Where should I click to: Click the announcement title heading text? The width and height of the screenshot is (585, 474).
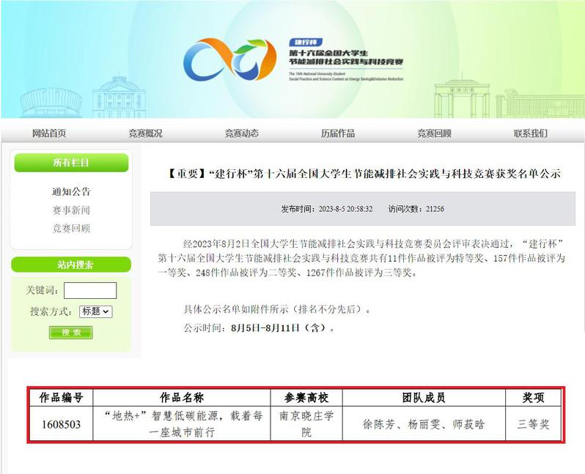[364, 174]
